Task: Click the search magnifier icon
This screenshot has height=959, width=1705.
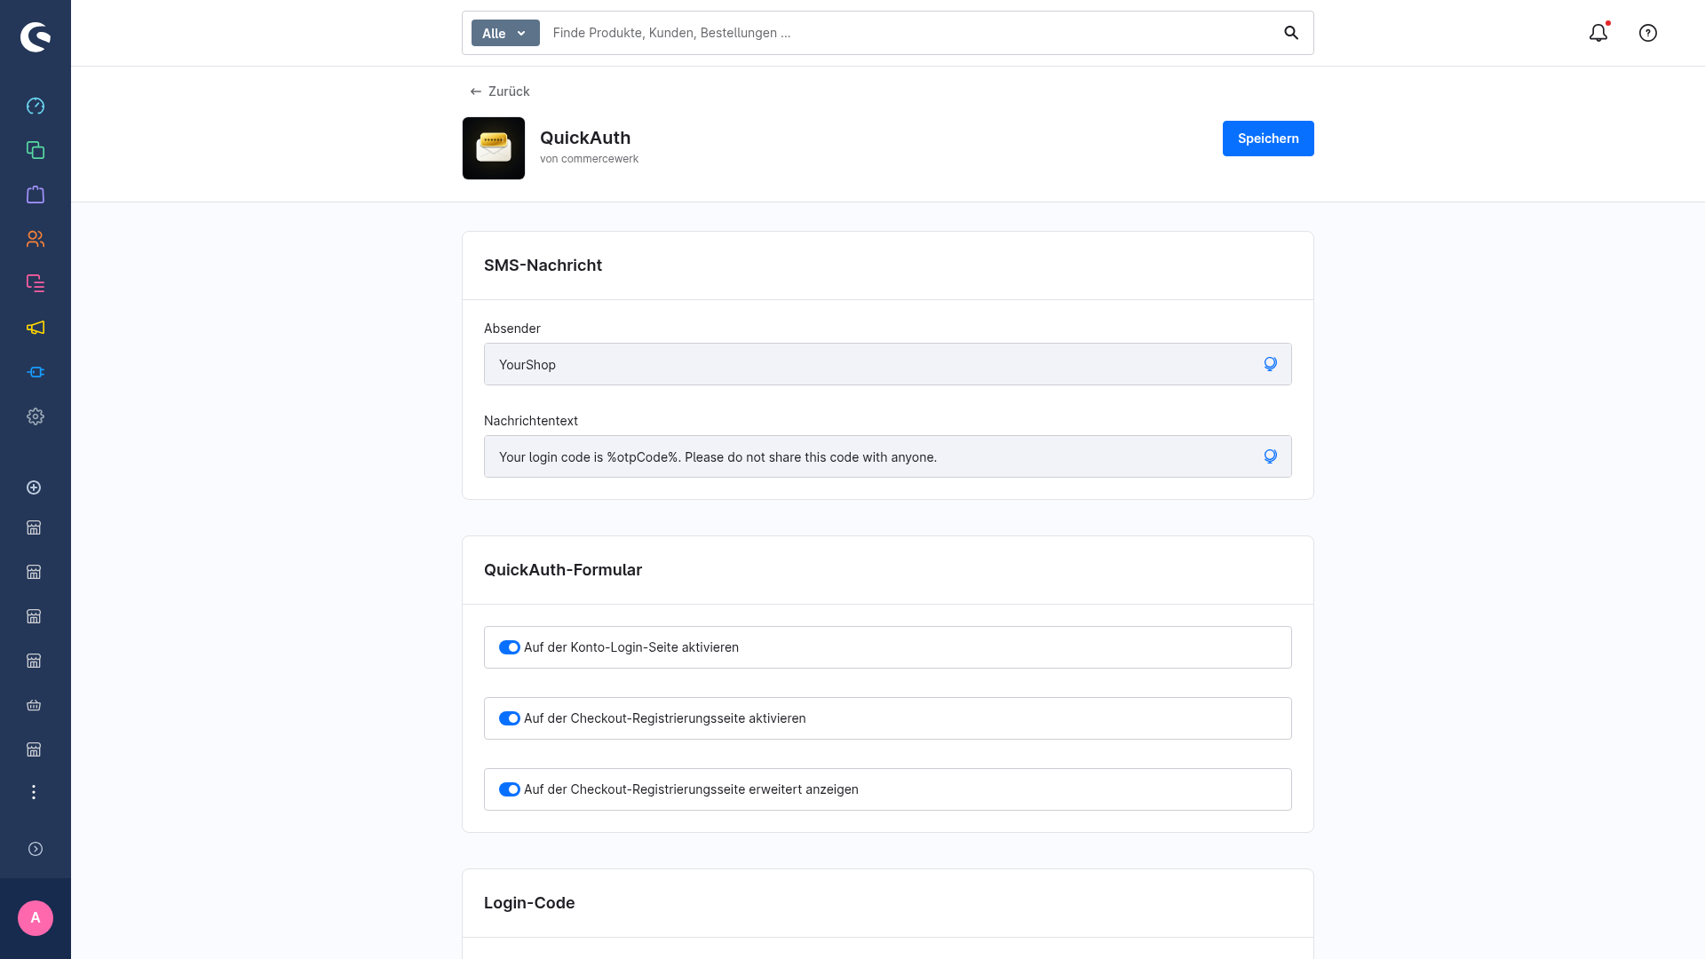Action: click(1291, 33)
